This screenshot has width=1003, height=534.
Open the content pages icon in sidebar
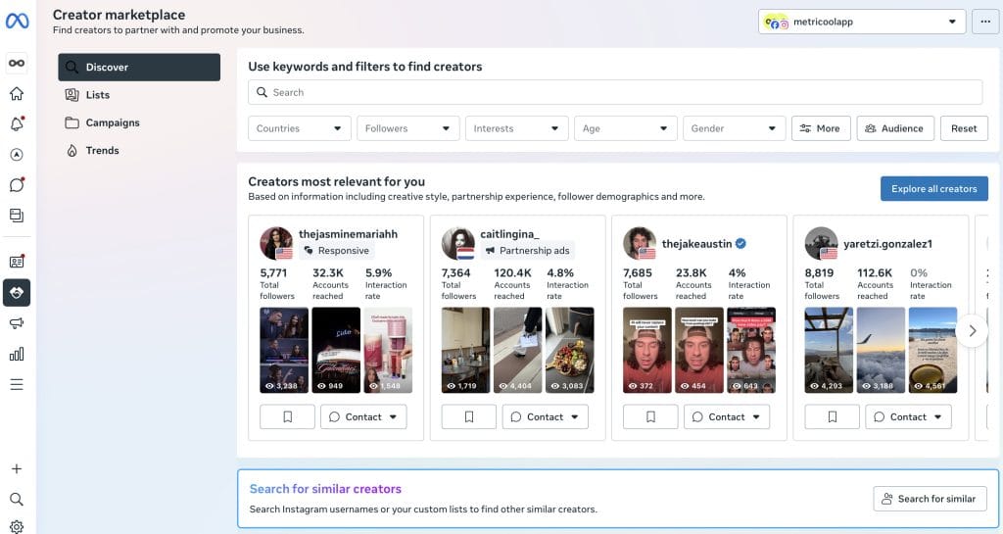(x=17, y=216)
